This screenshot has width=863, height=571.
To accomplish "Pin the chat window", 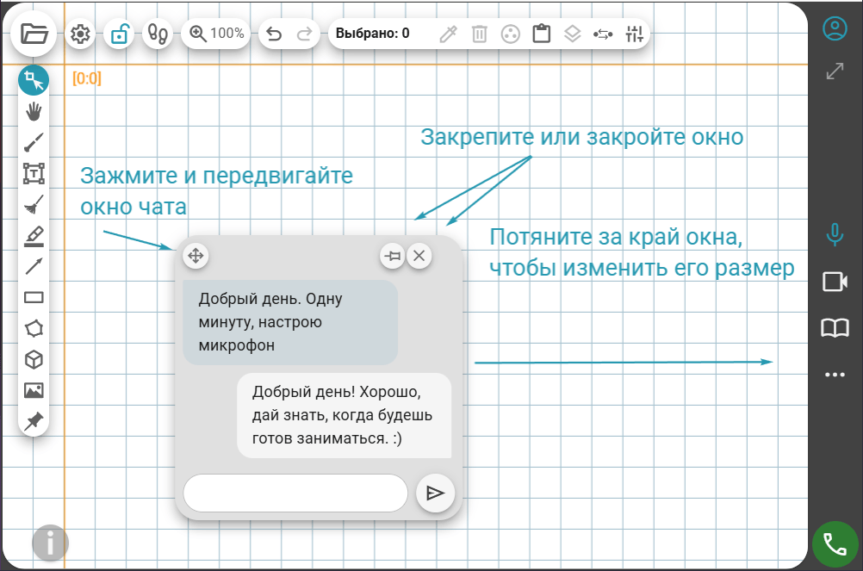I will pyautogui.click(x=393, y=256).
